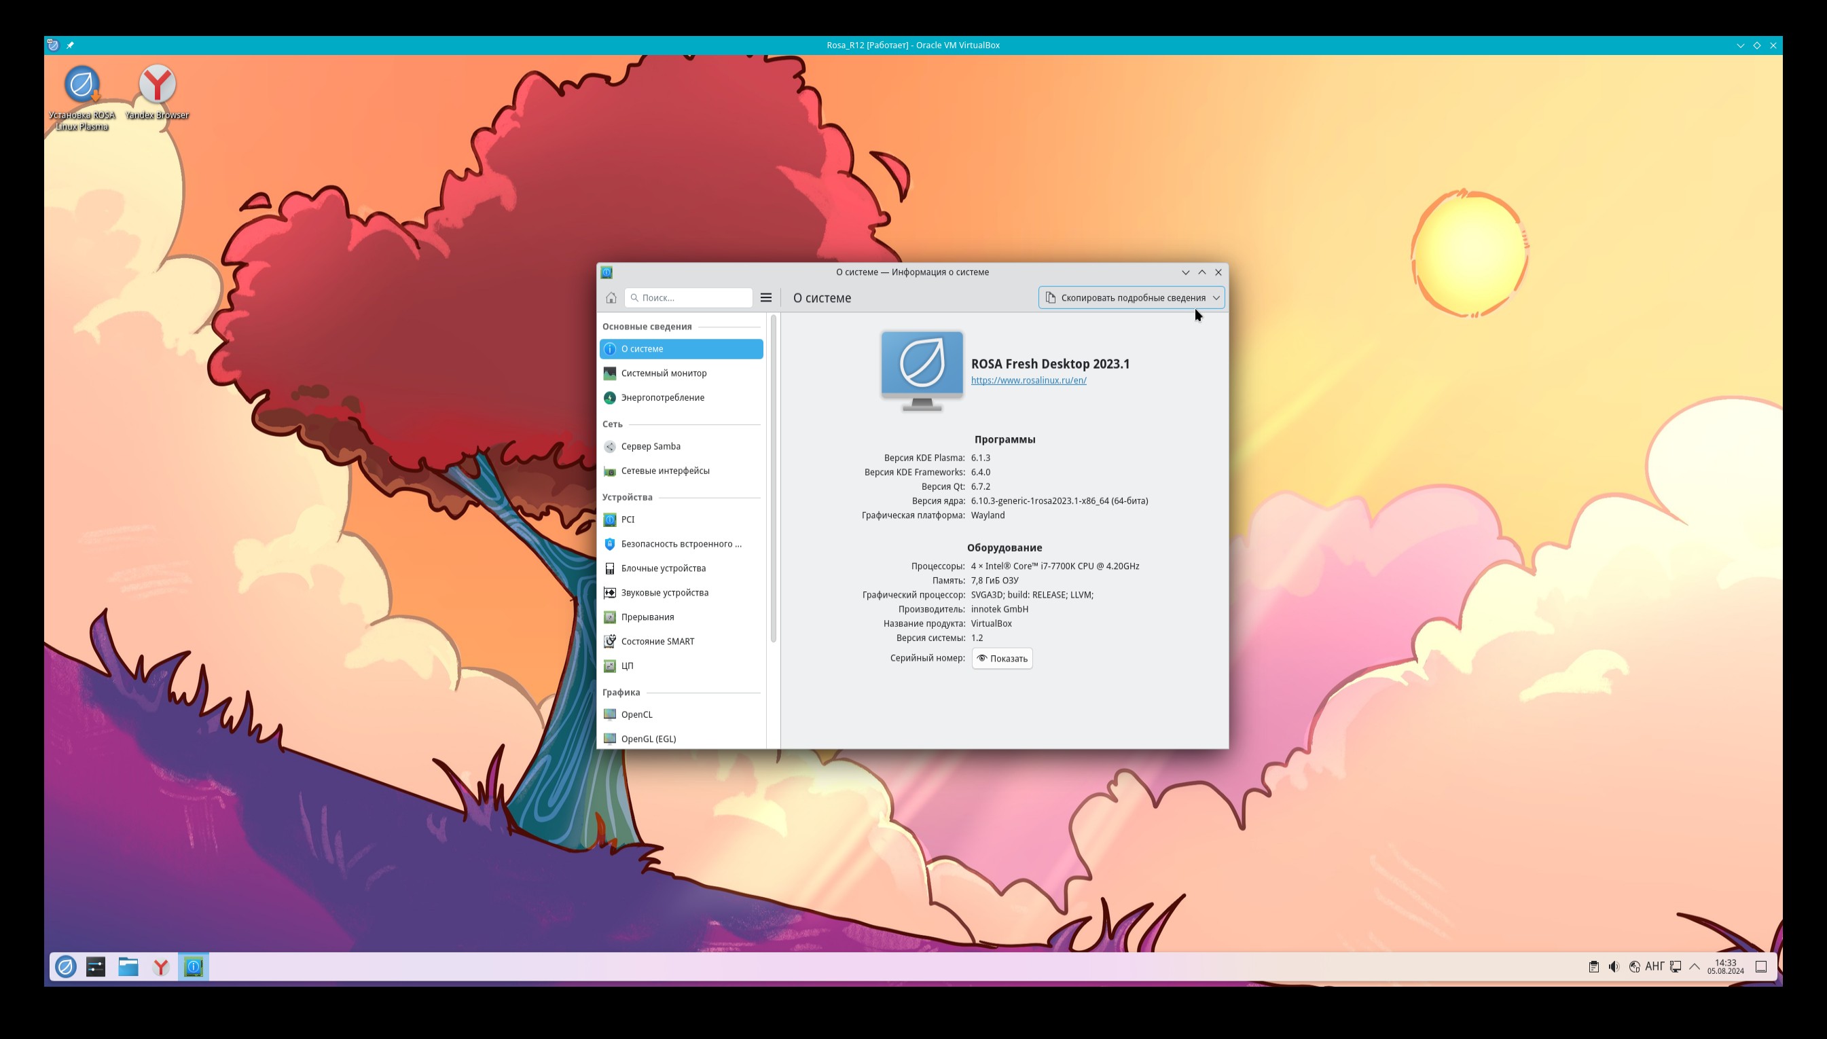Expand hidden system tray icons
1827x1039 pixels.
1695,967
